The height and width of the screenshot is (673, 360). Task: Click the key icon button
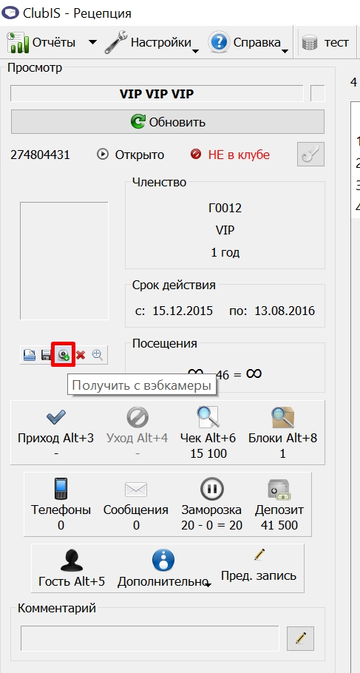310,154
